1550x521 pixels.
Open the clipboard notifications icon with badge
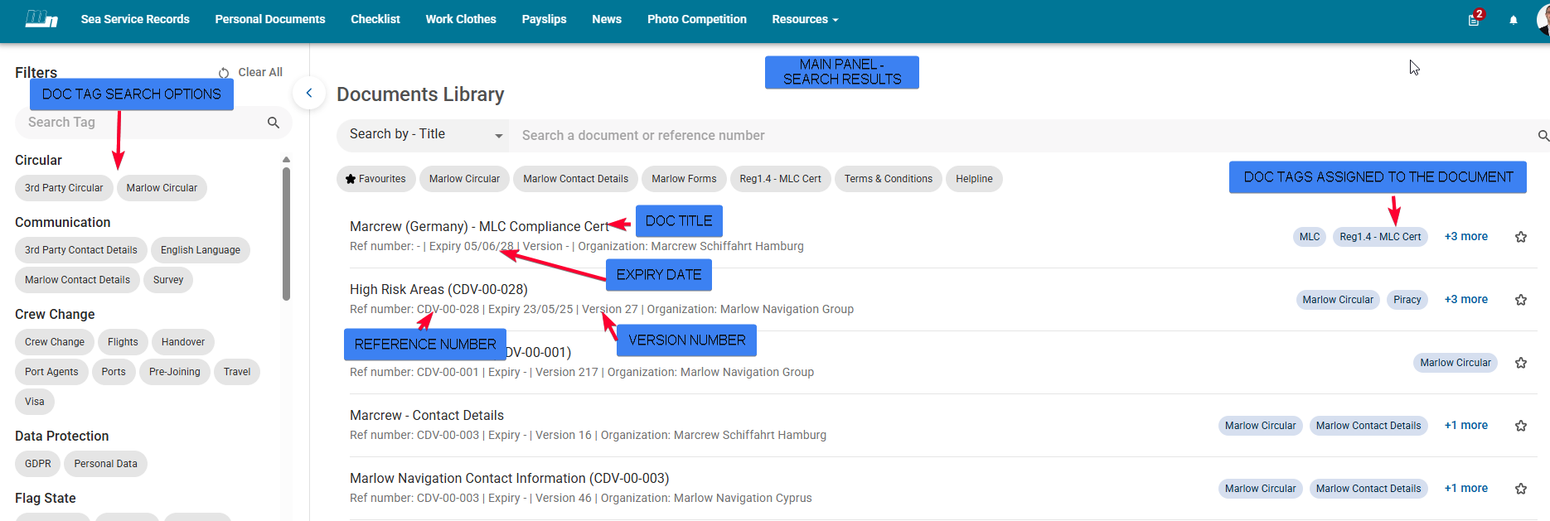1475,19
